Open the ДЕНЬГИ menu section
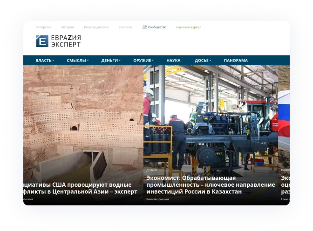This screenshot has height=231, width=313. 109,61
